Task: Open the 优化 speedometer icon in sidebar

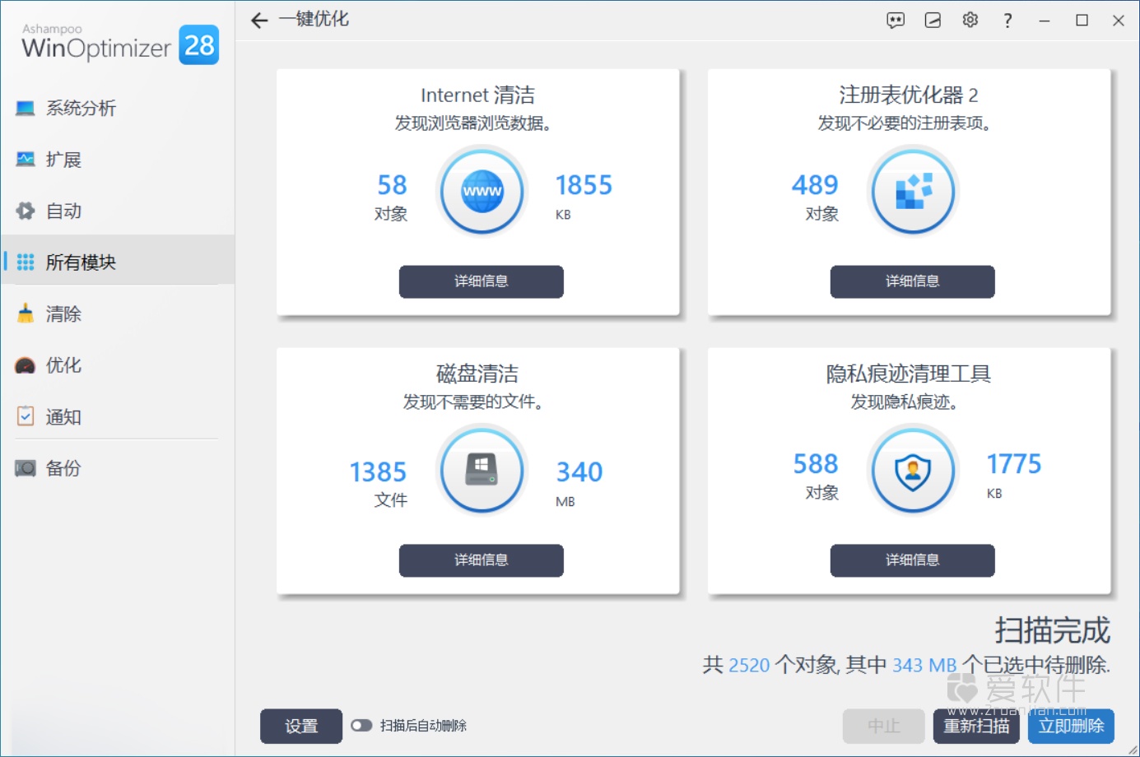Action: pyautogui.click(x=62, y=365)
